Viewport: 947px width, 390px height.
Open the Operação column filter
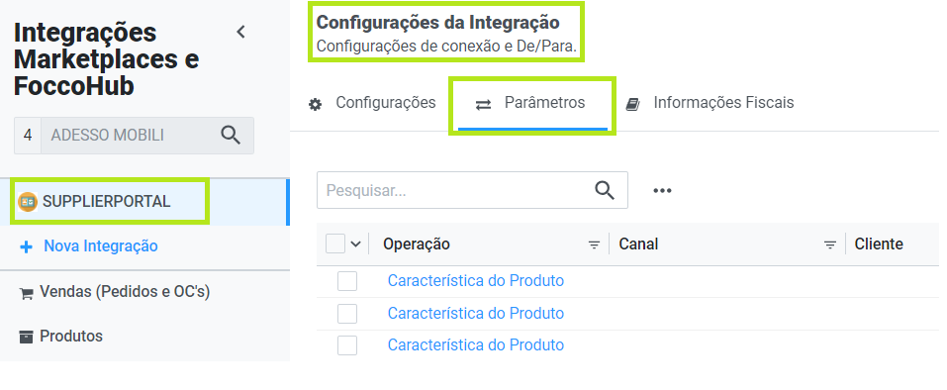tap(595, 244)
